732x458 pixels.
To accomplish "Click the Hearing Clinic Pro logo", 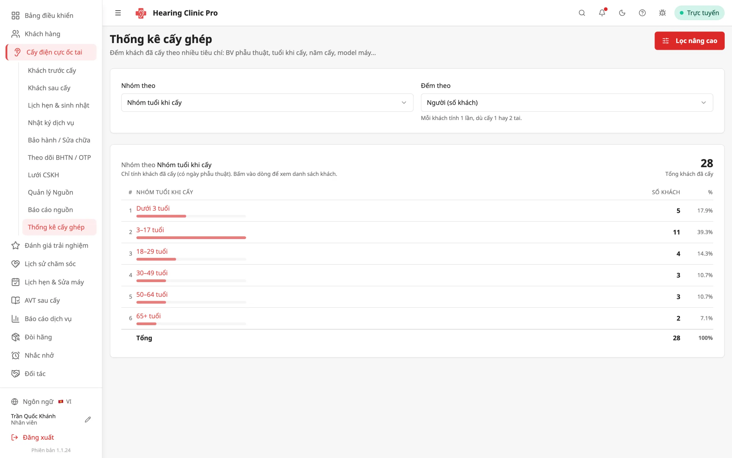I will tap(141, 13).
